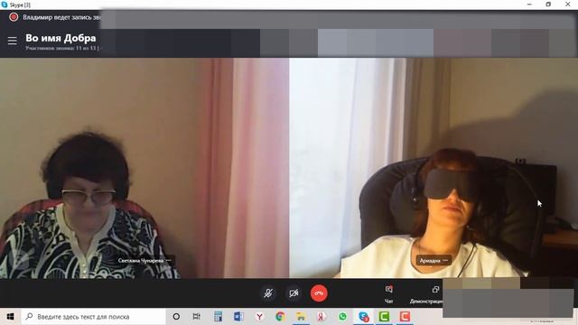This screenshot has height=325, width=578.
Task: Click the Skype logo in title bar
Action: click(5, 5)
